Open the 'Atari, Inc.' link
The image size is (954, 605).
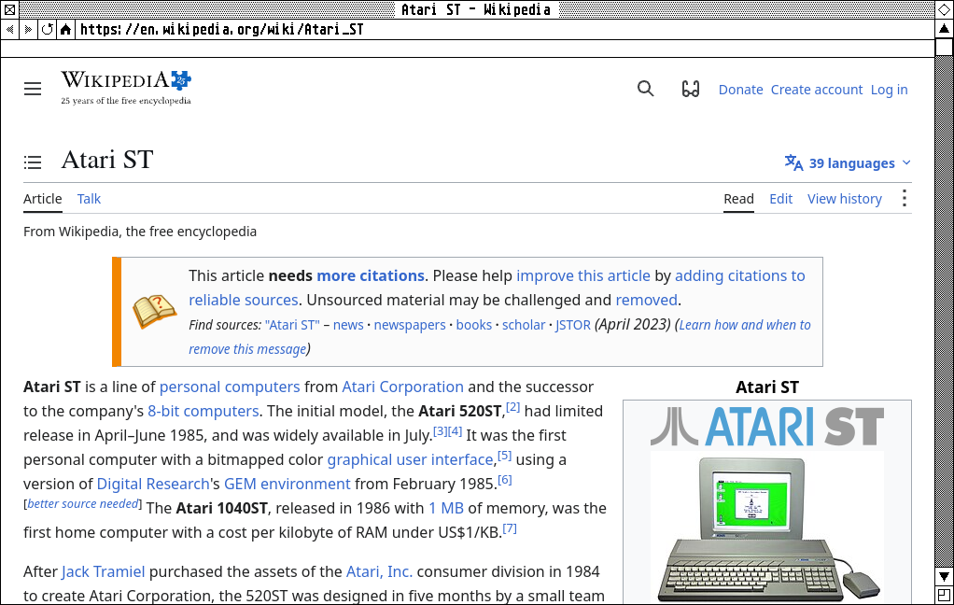tap(379, 571)
